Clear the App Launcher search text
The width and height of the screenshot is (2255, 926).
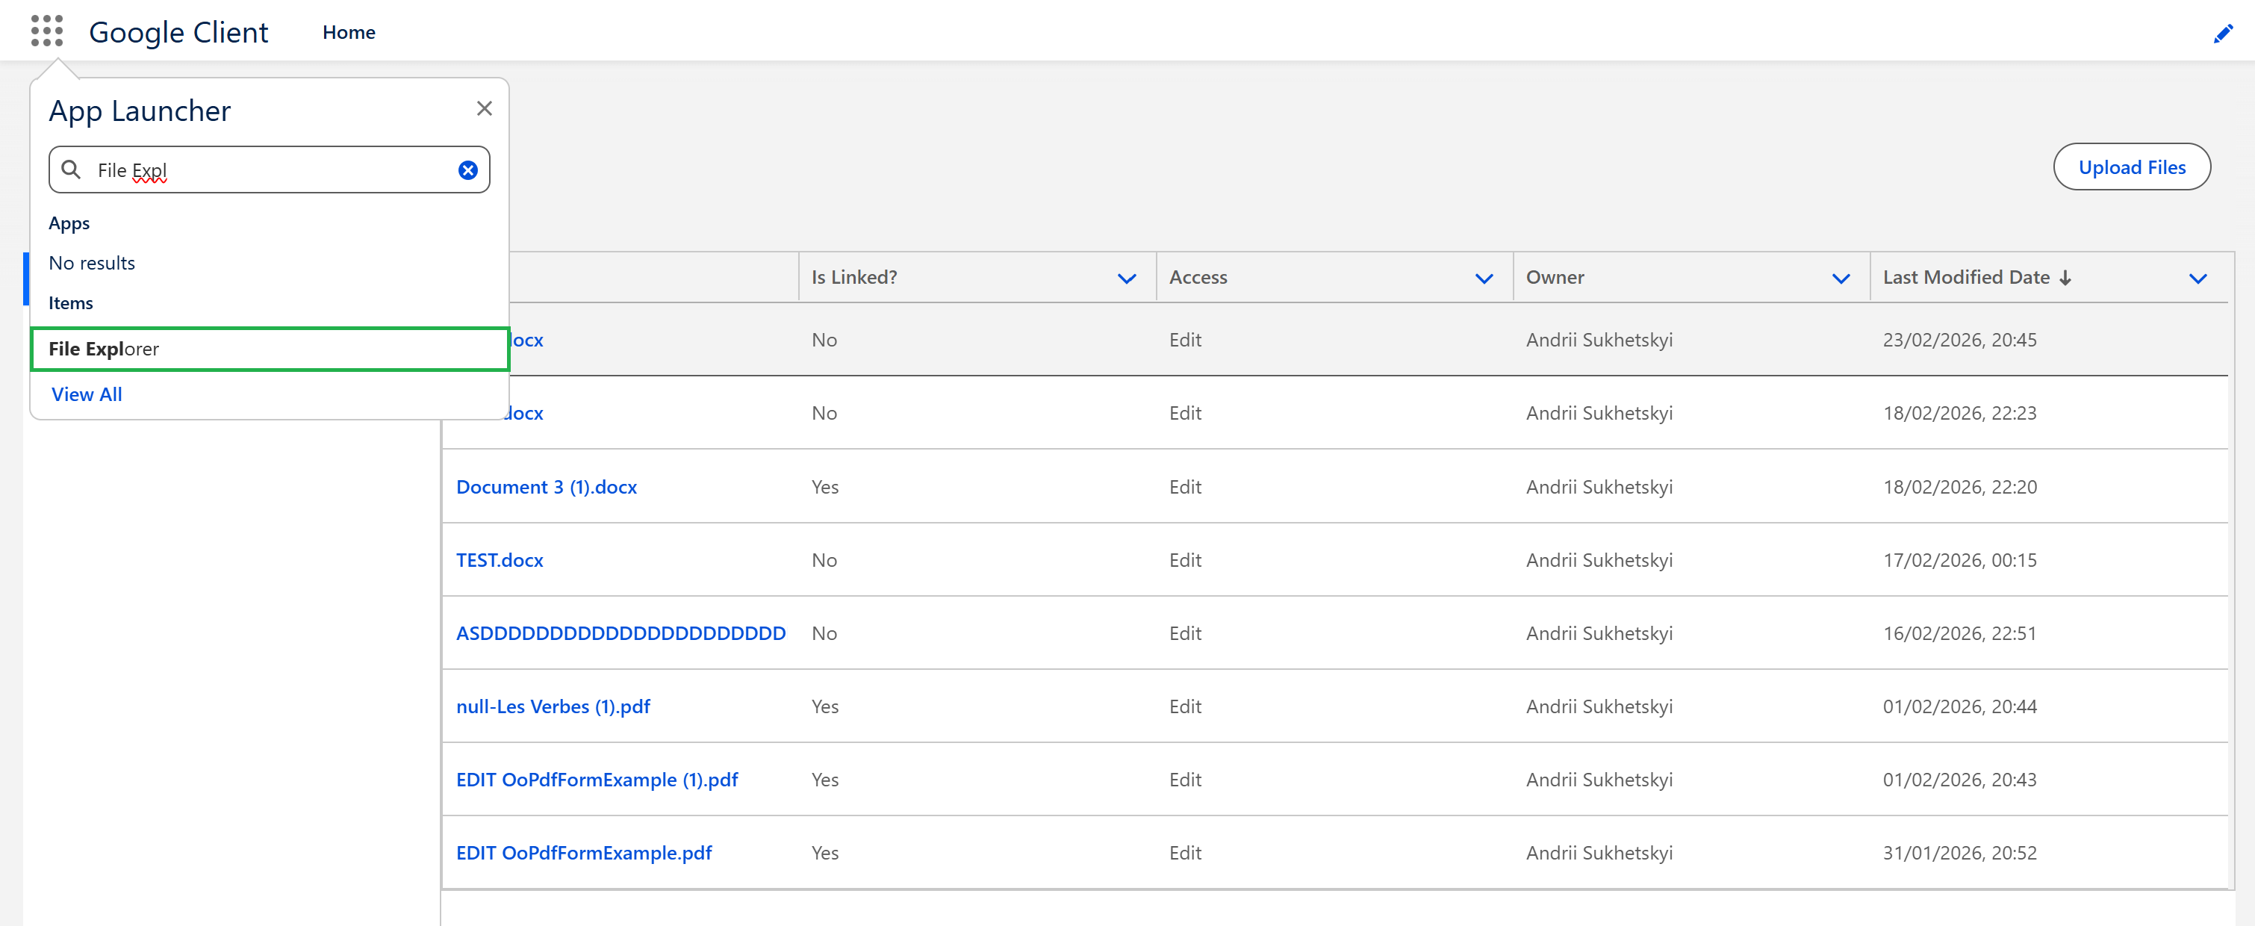468,170
